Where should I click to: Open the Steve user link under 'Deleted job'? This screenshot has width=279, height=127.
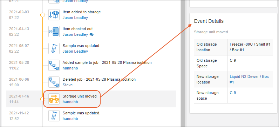pyautogui.click(x=68, y=85)
